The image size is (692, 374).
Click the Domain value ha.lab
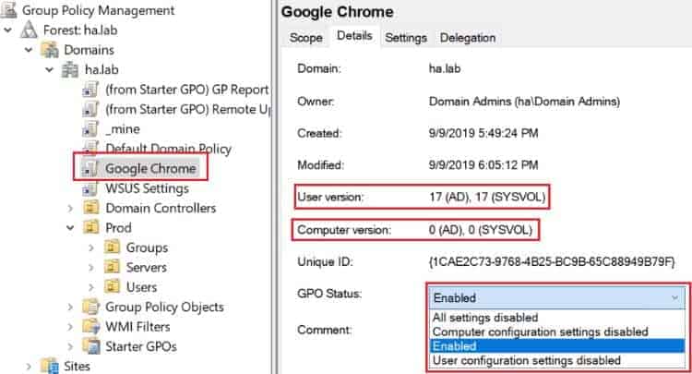[x=445, y=68]
